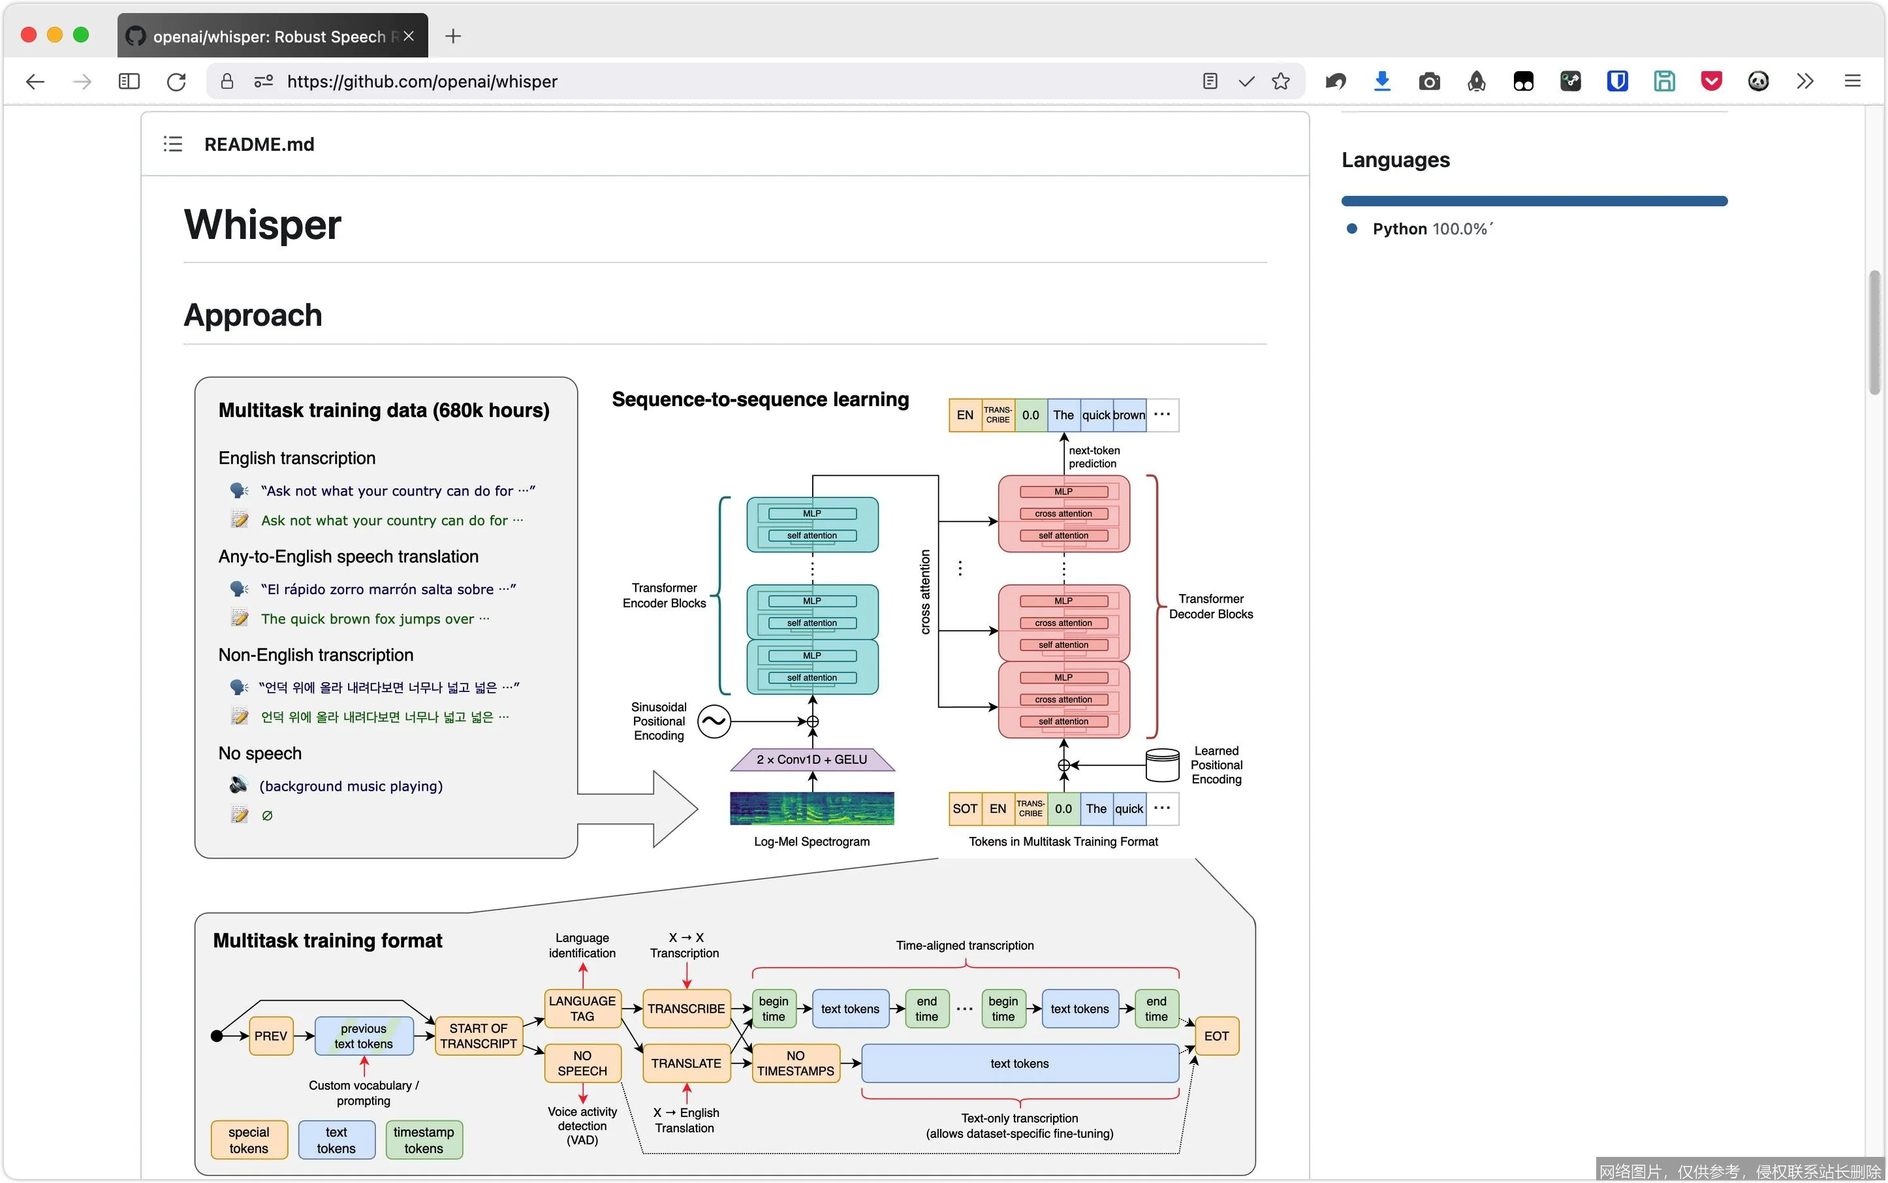Show site security info via lock icon

(x=227, y=82)
